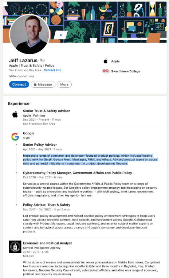Screen dimensions: 169x278
Task: Open the Contact info link
Action: tap(52, 70)
